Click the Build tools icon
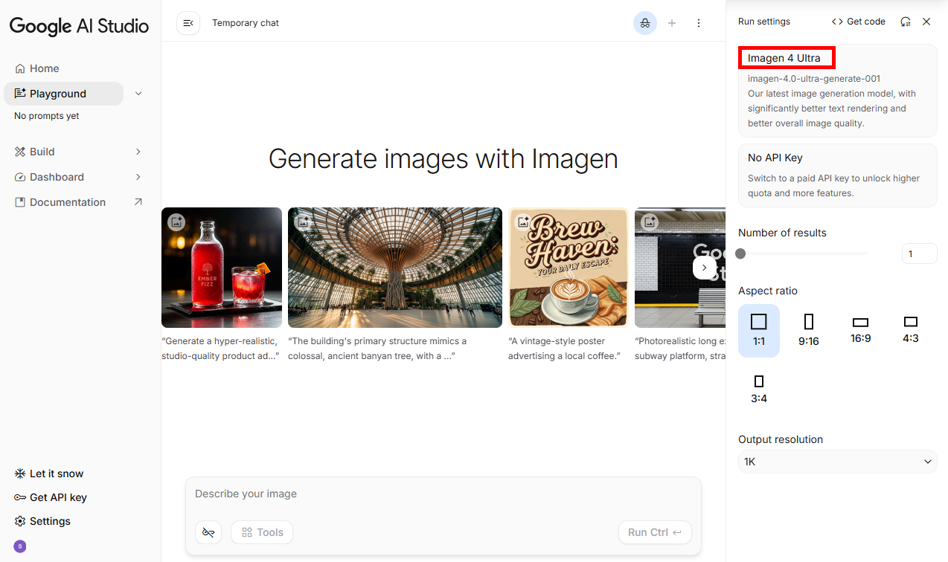The width and height of the screenshot is (948, 562). (x=20, y=152)
